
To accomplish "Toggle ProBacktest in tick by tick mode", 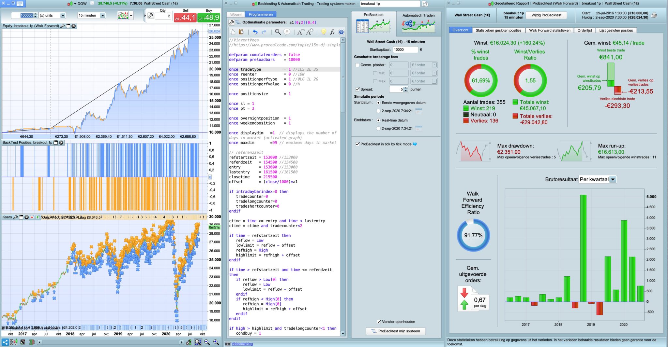I will click(x=357, y=144).
